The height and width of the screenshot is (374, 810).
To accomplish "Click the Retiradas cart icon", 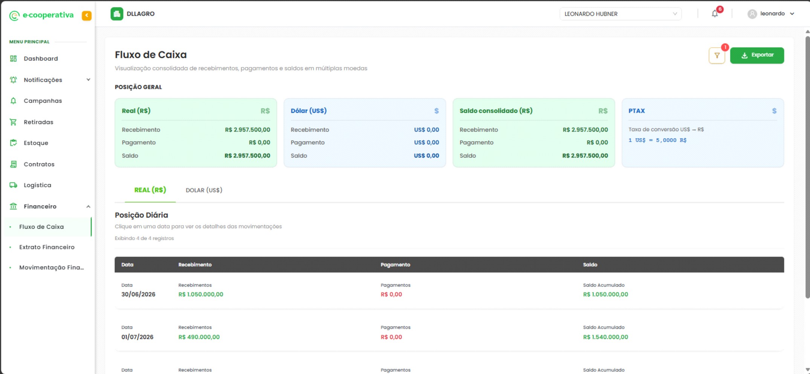I will (x=14, y=122).
